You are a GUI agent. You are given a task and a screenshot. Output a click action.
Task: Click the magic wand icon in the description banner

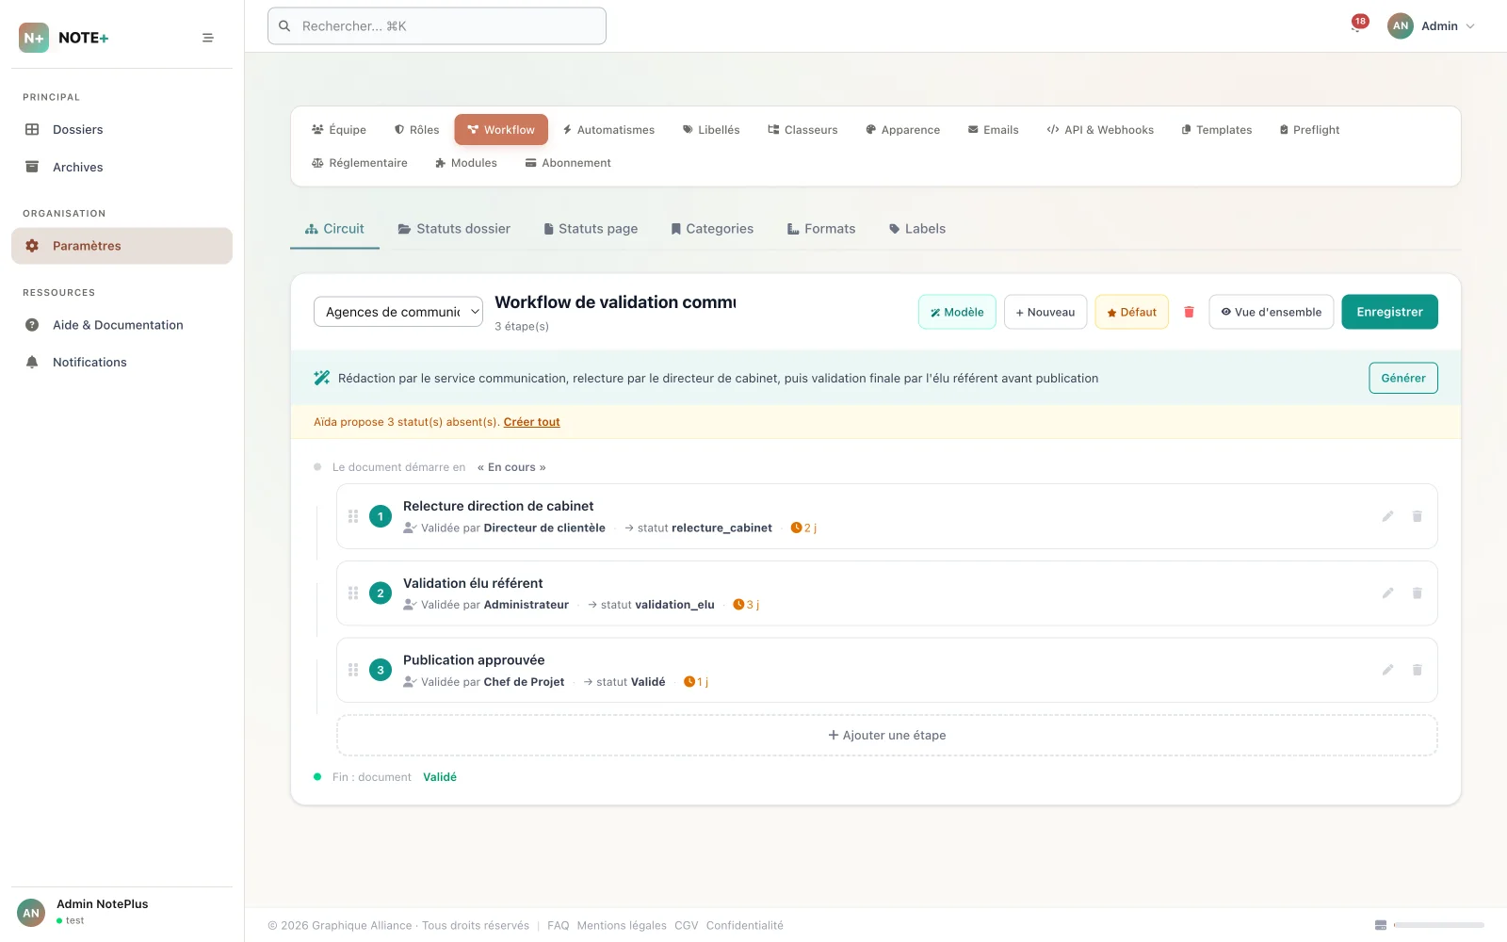click(x=321, y=378)
